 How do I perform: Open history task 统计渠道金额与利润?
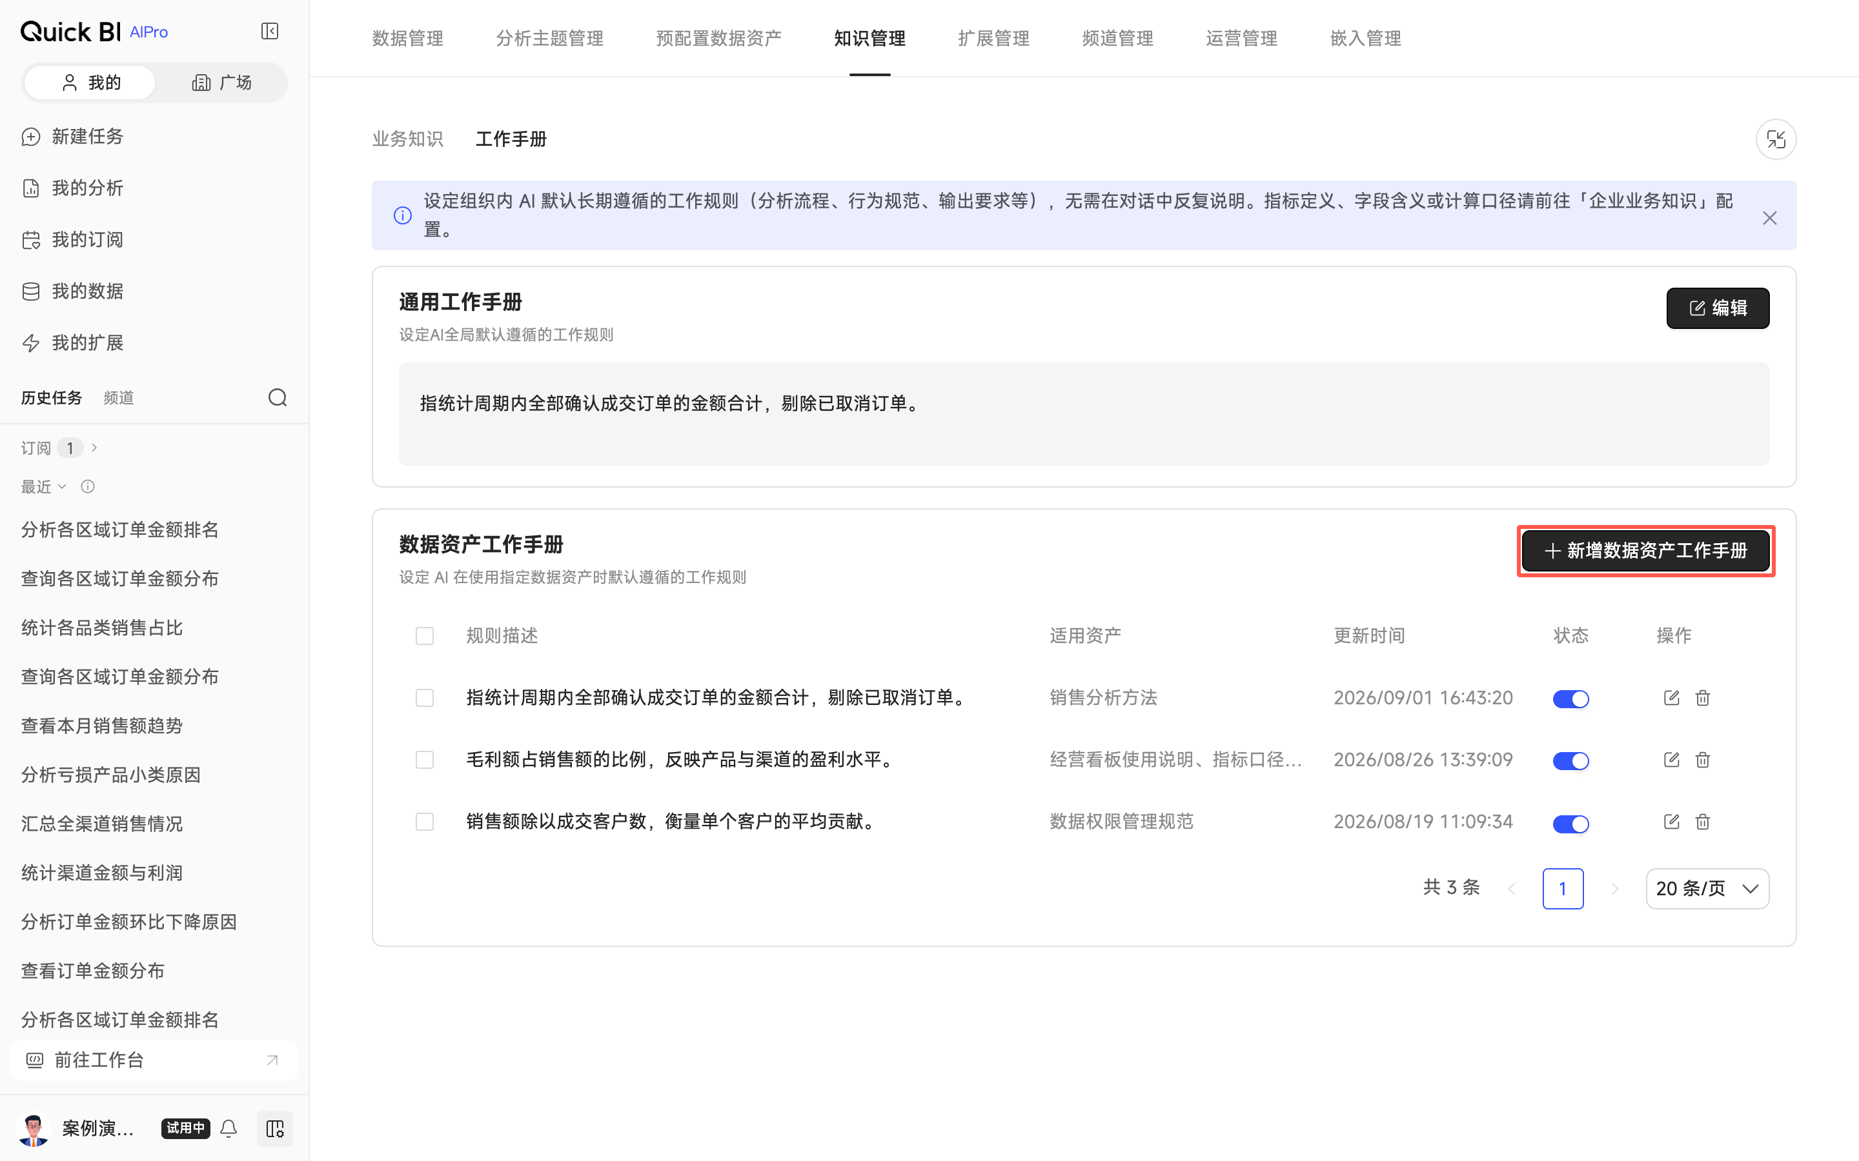[x=101, y=873]
